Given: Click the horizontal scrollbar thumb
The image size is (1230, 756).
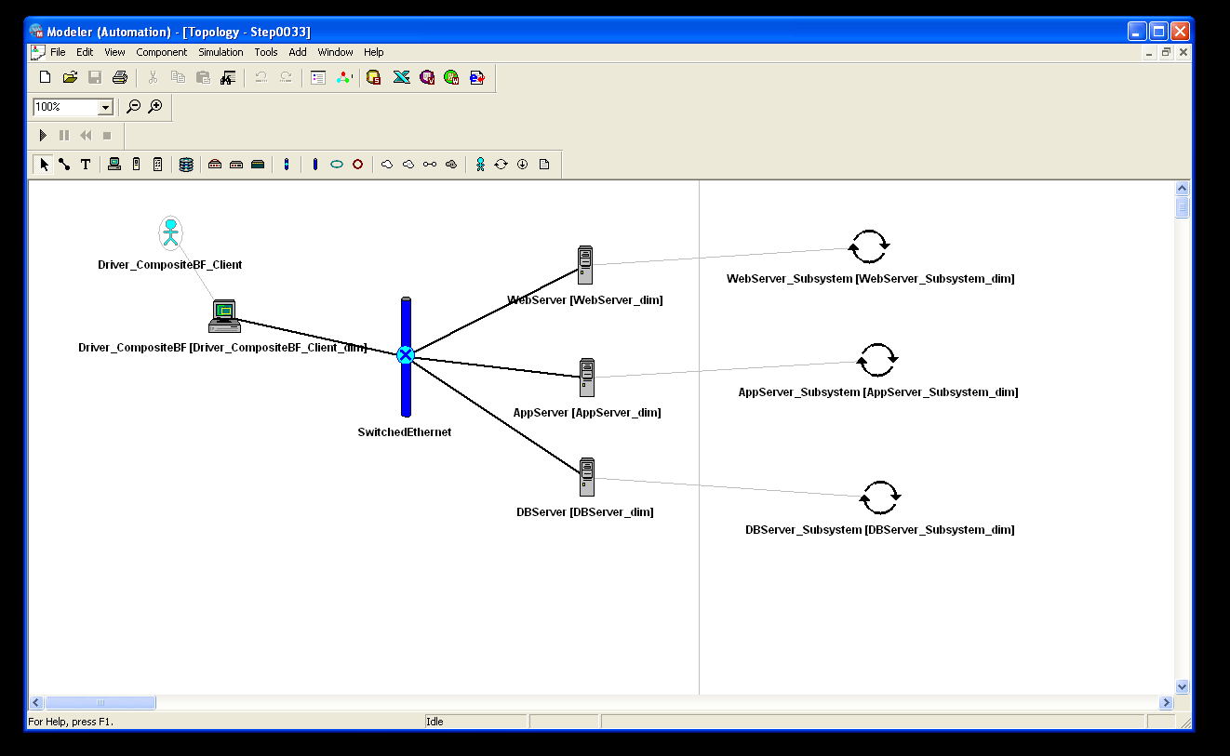Looking at the screenshot, I should (100, 703).
